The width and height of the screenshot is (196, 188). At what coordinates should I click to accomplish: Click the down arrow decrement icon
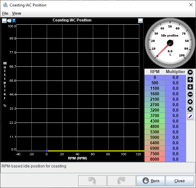pyautogui.click(x=190, y=87)
